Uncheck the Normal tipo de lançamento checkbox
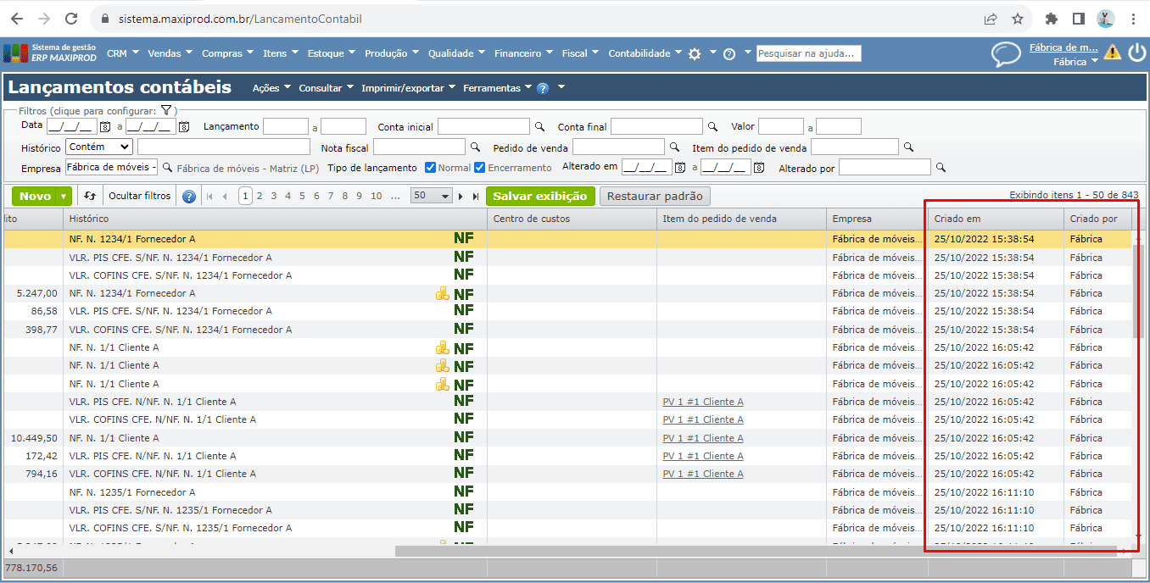 pyautogui.click(x=431, y=168)
